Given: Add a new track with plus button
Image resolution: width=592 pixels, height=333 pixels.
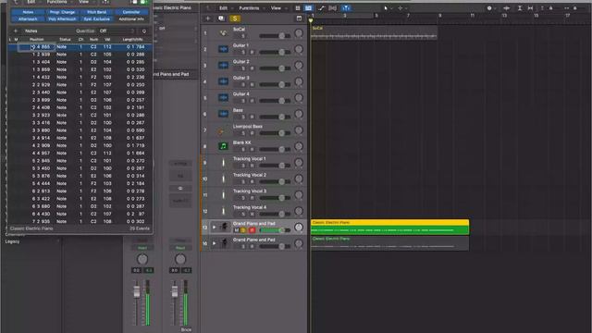Looking at the screenshot, I should coord(207,18).
